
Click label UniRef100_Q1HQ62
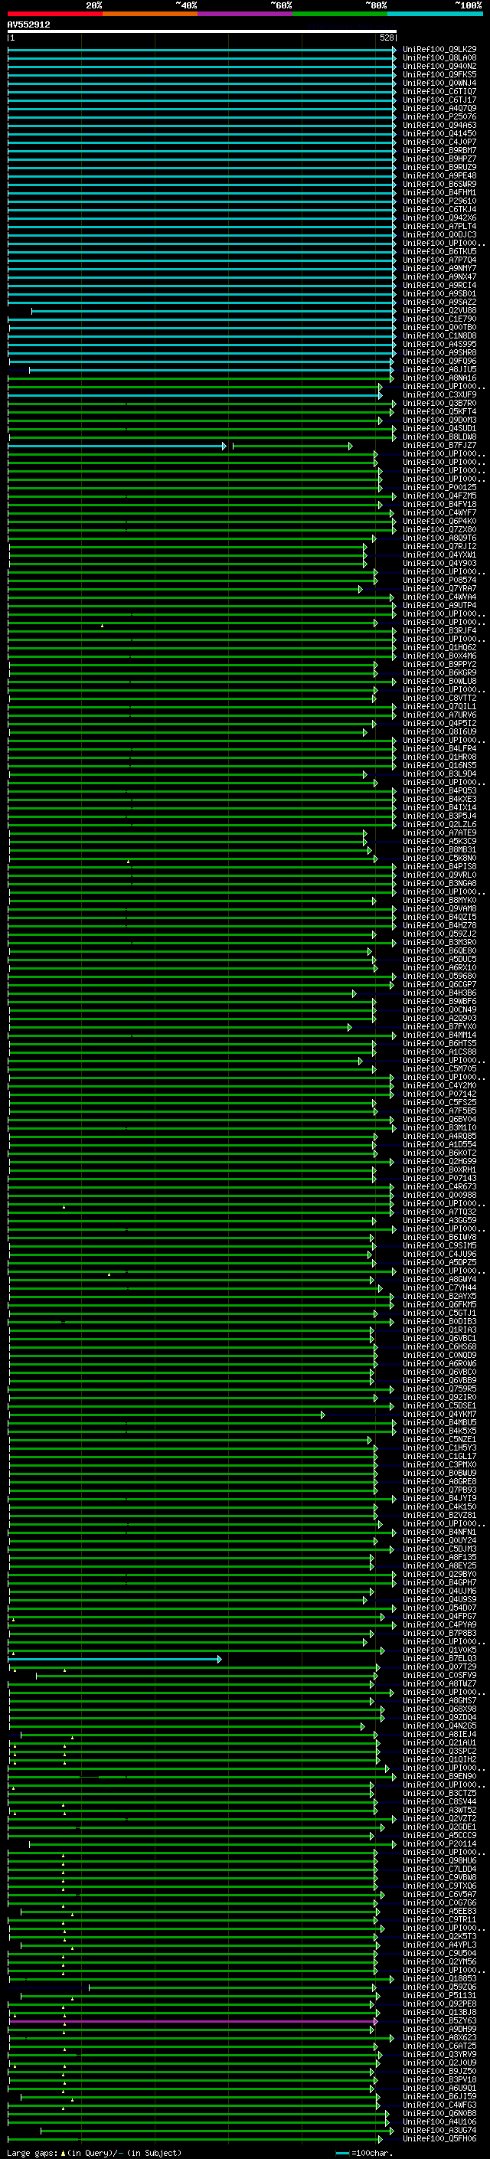(439, 647)
